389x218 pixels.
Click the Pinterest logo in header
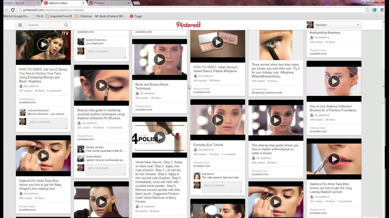click(x=188, y=25)
